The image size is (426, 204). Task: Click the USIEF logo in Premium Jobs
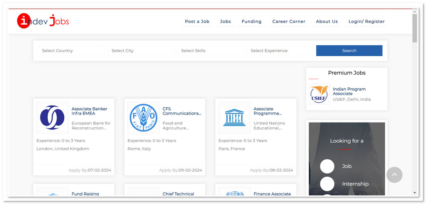click(x=319, y=94)
